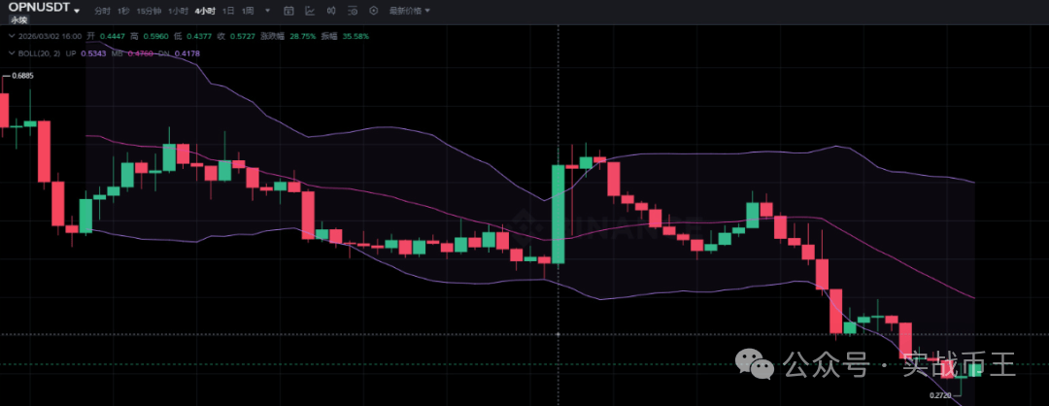Image resolution: width=1049 pixels, height=406 pixels.
Task: Expand the 最新价格 price type dropdown
Action: click(x=410, y=11)
